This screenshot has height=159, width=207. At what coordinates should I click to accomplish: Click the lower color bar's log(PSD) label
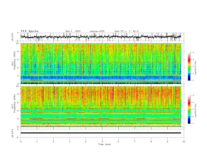196,110
